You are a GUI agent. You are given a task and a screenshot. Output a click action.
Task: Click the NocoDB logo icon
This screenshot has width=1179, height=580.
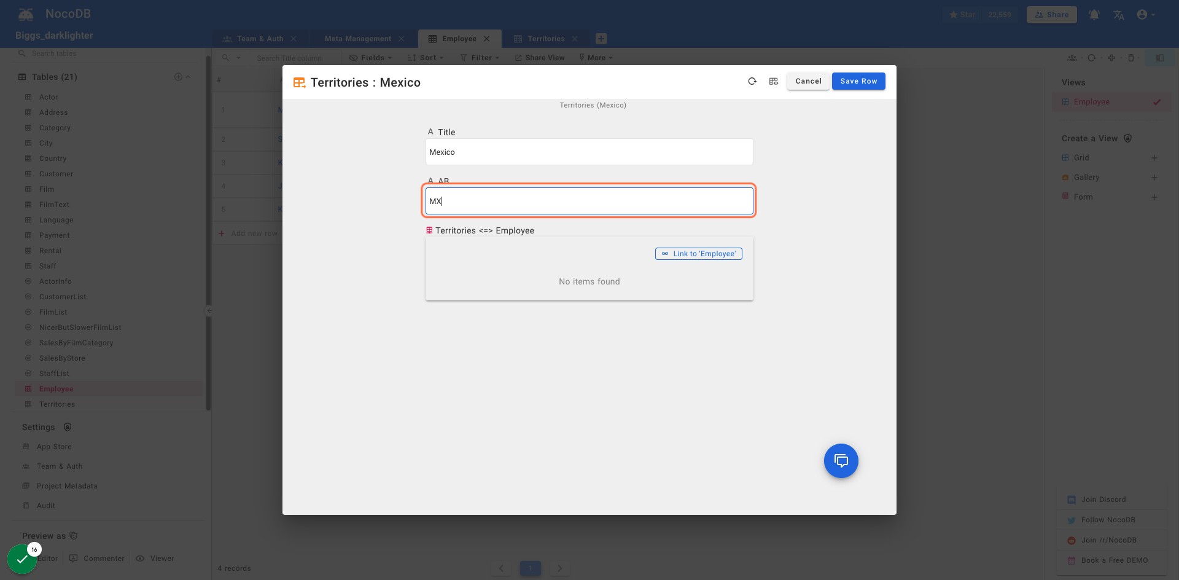click(26, 14)
